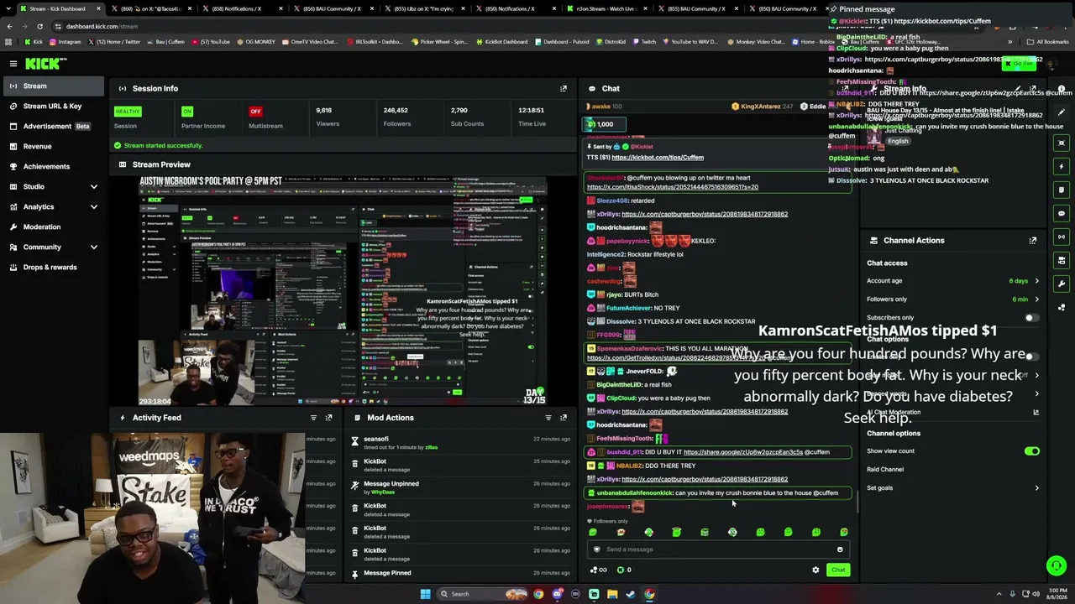Expand the Community sidebar section
Image resolution: width=1075 pixels, height=604 pixels.
click(93, 247)
